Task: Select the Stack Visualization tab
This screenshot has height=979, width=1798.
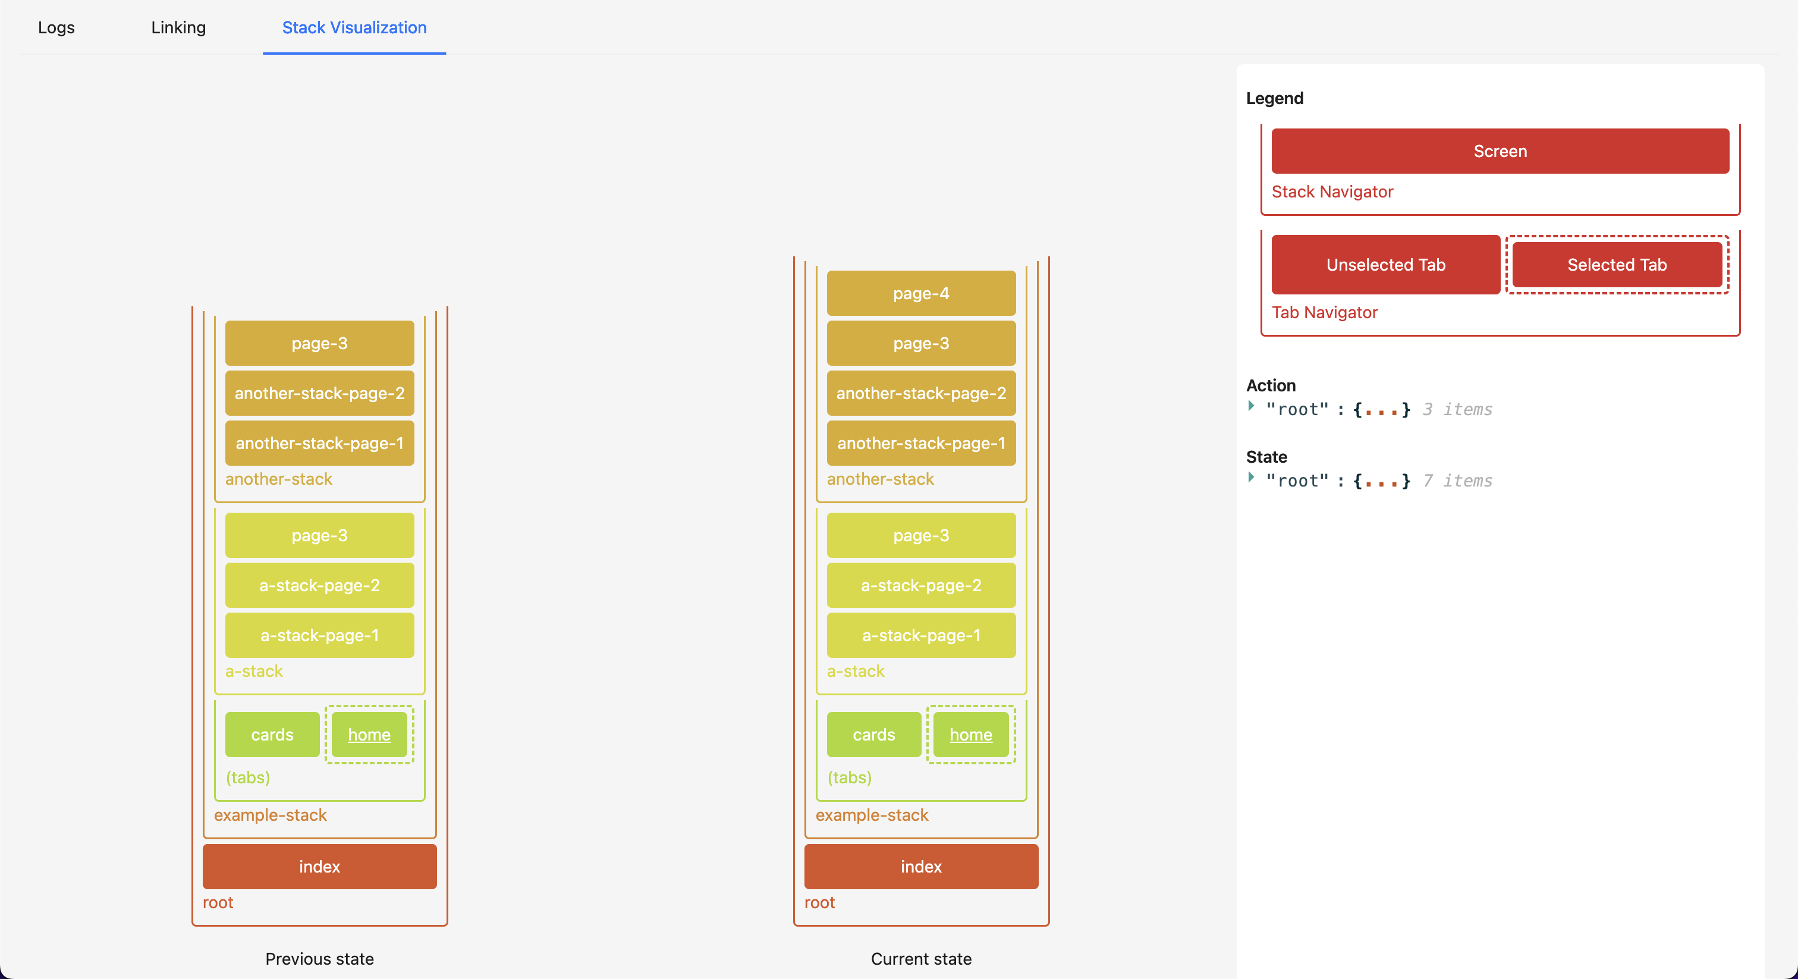Action: pos(354,27)
